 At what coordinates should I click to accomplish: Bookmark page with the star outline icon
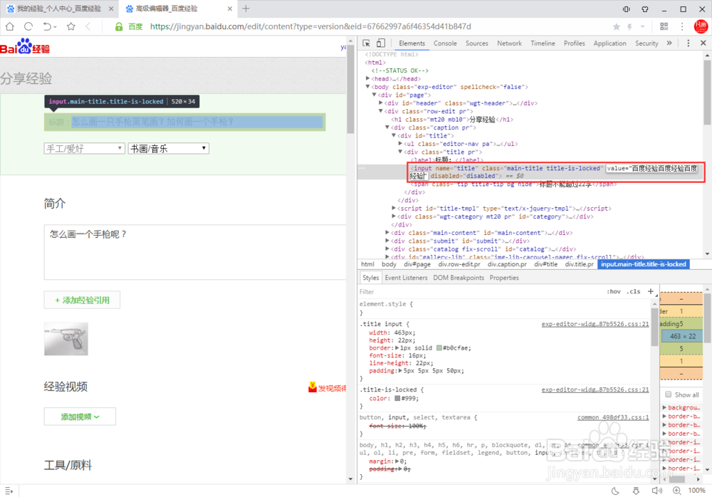tap(70, 26)
